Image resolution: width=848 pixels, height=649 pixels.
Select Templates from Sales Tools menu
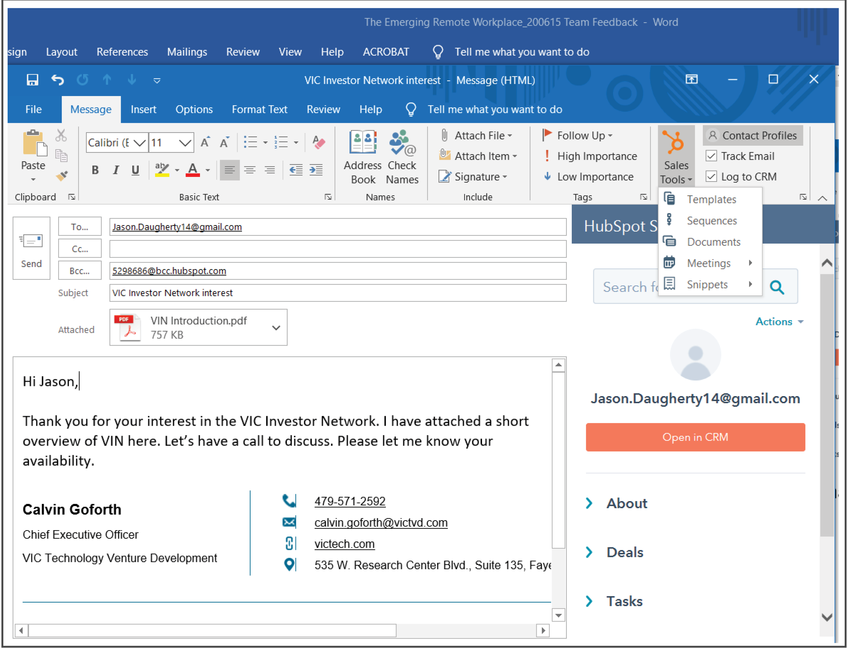coord(710,199)
